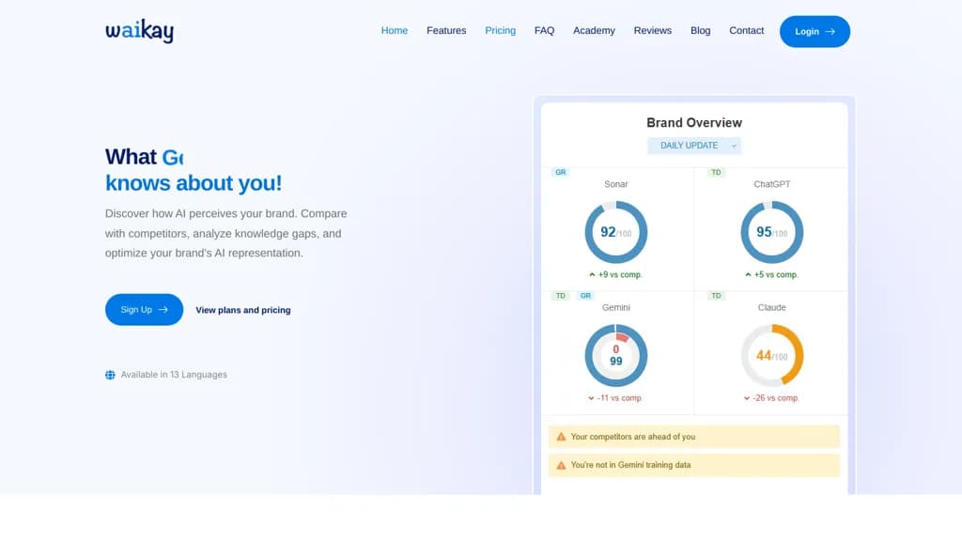Open the Academy link
This screenshot has width=962, height=541.
pos(594,31)
